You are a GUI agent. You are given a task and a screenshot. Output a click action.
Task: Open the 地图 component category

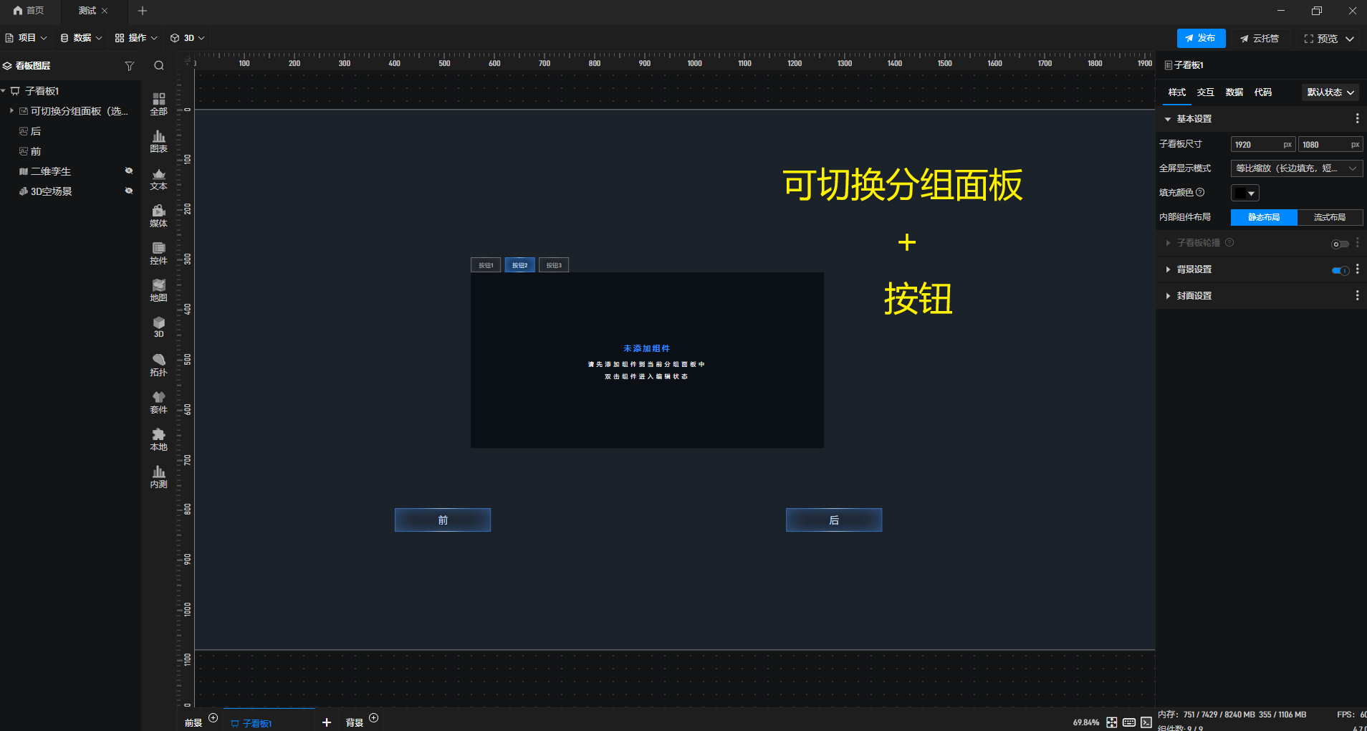click(x=158, y=290)
